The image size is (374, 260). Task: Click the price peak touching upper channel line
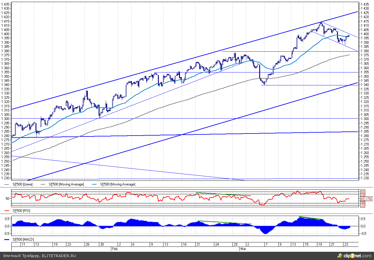coord(321,22)
